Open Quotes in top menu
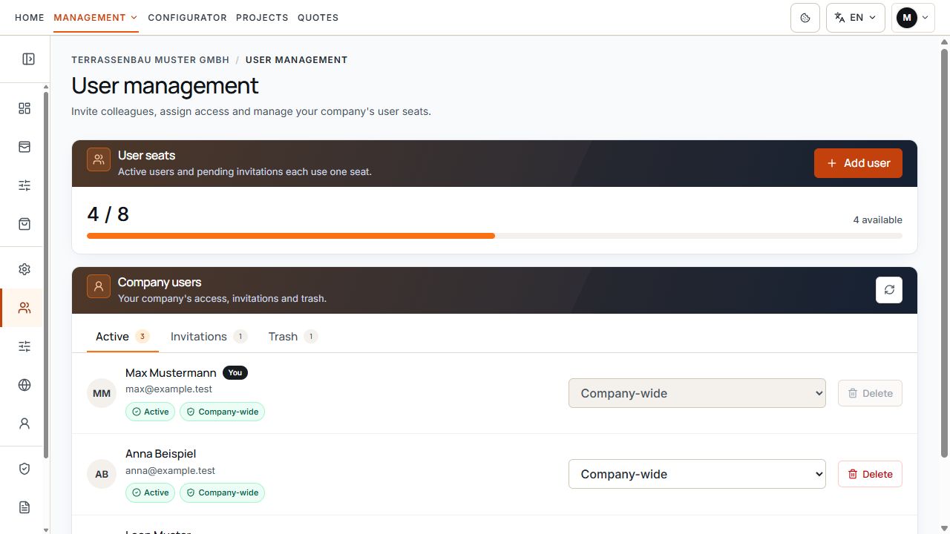 pos(318,18)
